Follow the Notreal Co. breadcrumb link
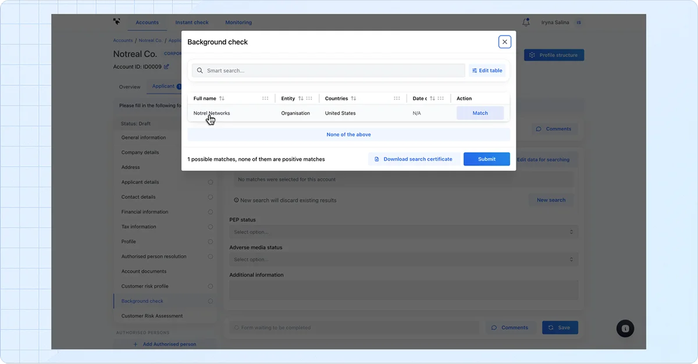The width and height of the screenshot is (698, 364). coord(150,41)
